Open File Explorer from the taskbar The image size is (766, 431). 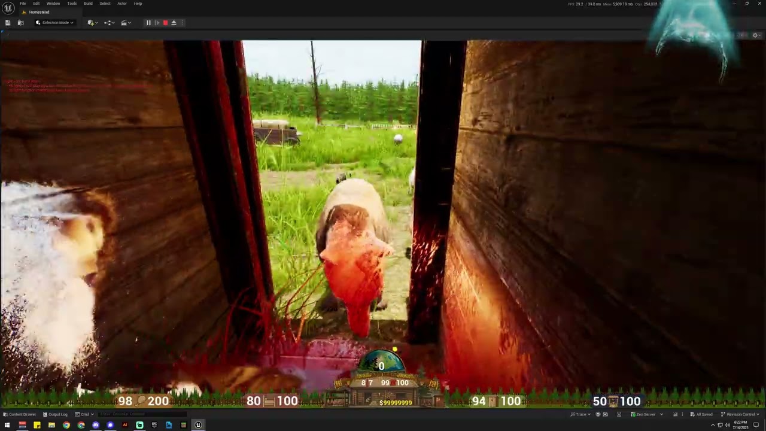coord(51,425)
